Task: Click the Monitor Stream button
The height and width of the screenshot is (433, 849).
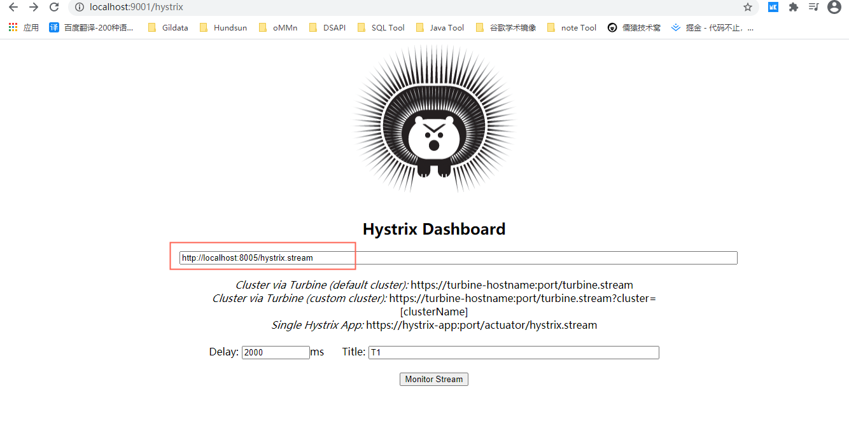Action: [x=434, y=379]
